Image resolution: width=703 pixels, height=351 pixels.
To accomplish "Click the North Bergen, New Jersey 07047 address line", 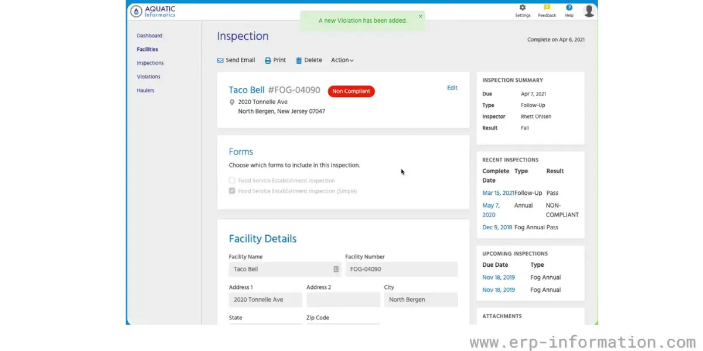I will coord(282,111).
